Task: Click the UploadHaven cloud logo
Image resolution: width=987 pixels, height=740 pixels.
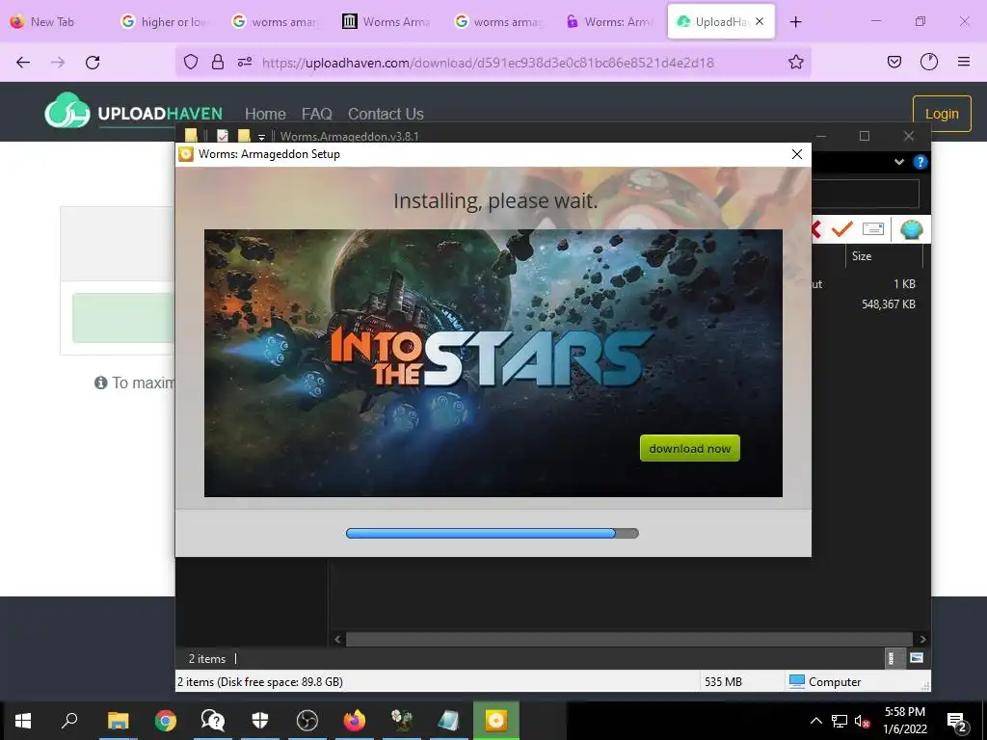Action: click(67, 111)
